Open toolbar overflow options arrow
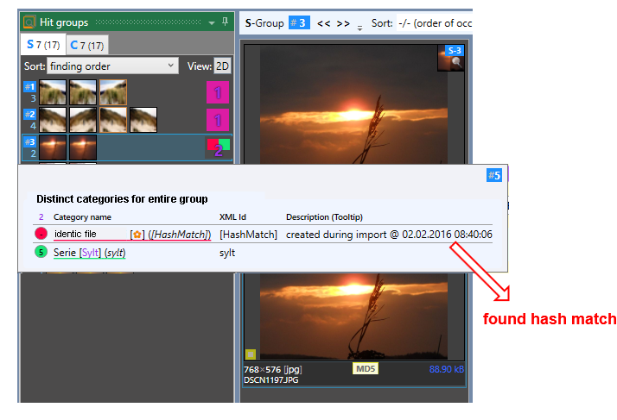Image resolution: width=617 pixels, height=420 pixels. coord(359,28)
